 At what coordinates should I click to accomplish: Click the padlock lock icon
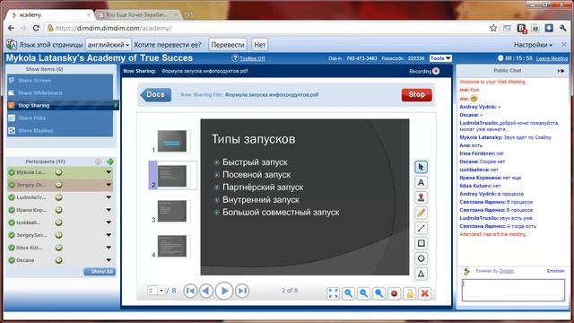(410, 293)
